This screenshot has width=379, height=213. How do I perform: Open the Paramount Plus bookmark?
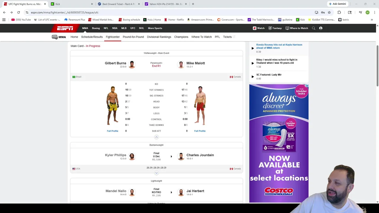click(x=75, y=20)
